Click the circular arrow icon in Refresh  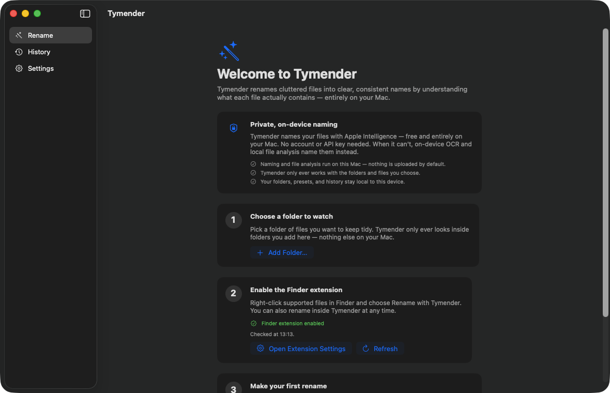tap(365, 348)
